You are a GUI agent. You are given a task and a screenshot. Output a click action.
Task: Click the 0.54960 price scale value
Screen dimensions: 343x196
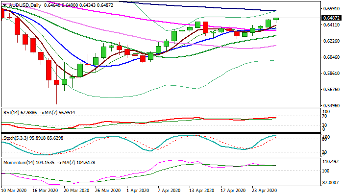[331, 106]
